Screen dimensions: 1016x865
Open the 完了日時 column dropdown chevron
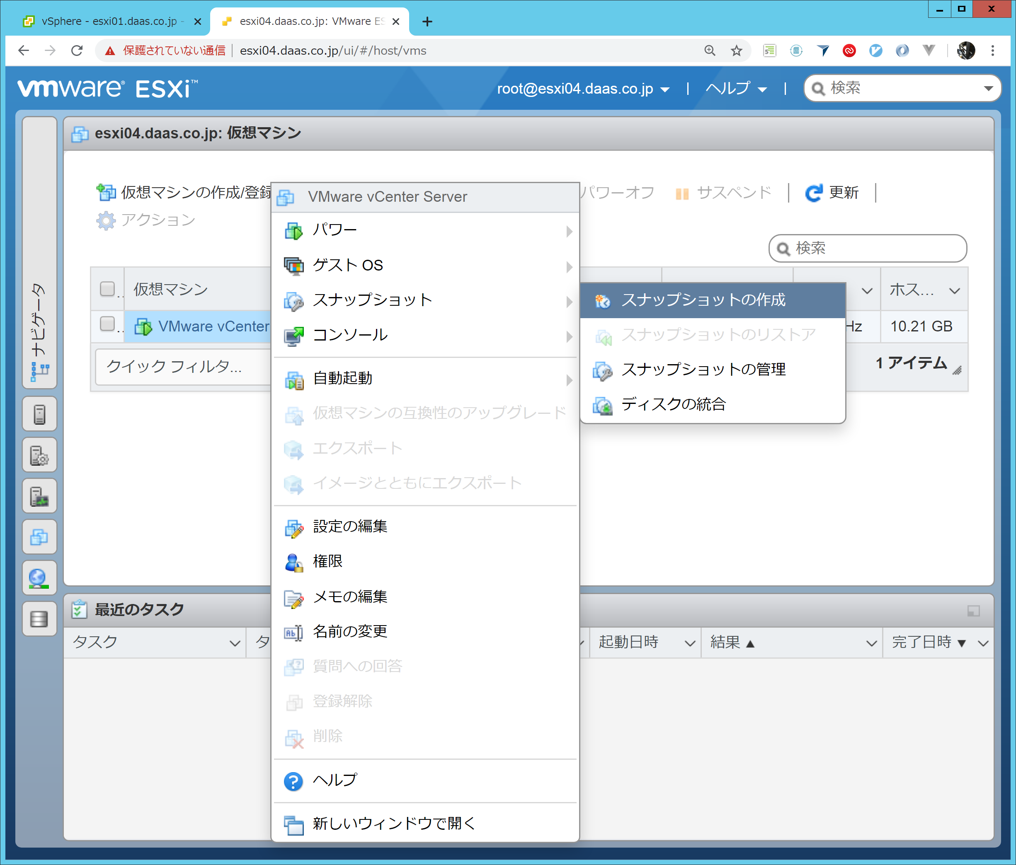click(x=983, y=643)
